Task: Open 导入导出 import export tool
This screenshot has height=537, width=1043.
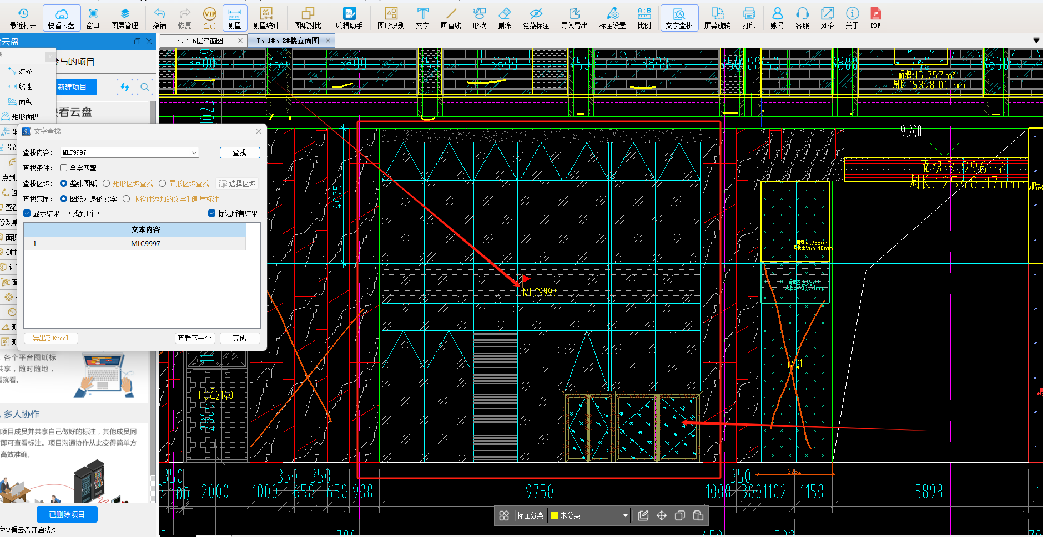Action: [575, 18]
